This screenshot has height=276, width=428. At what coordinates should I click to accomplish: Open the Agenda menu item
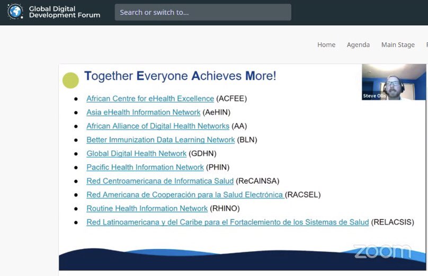[x=358, y=45]
